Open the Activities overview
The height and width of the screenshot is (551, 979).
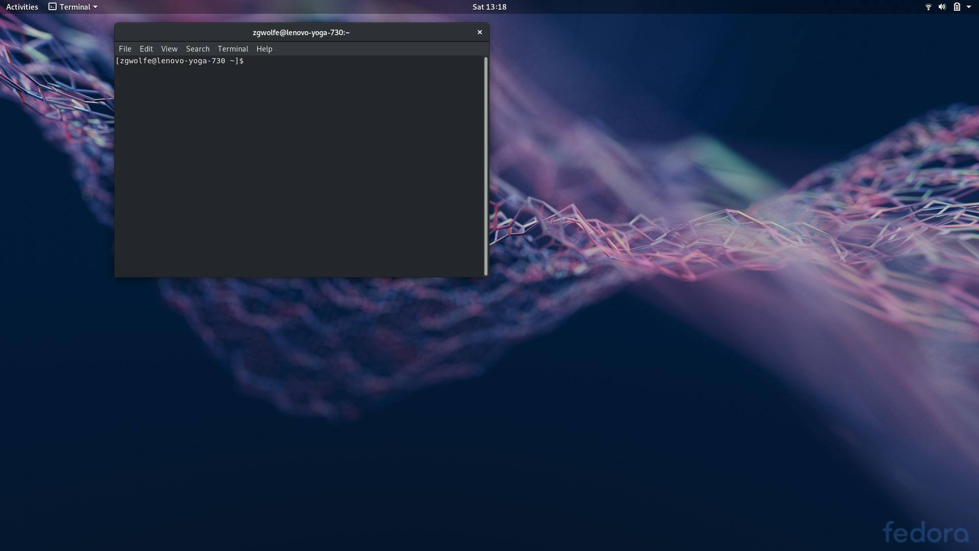pyautogui.click(x=22, y=7)
